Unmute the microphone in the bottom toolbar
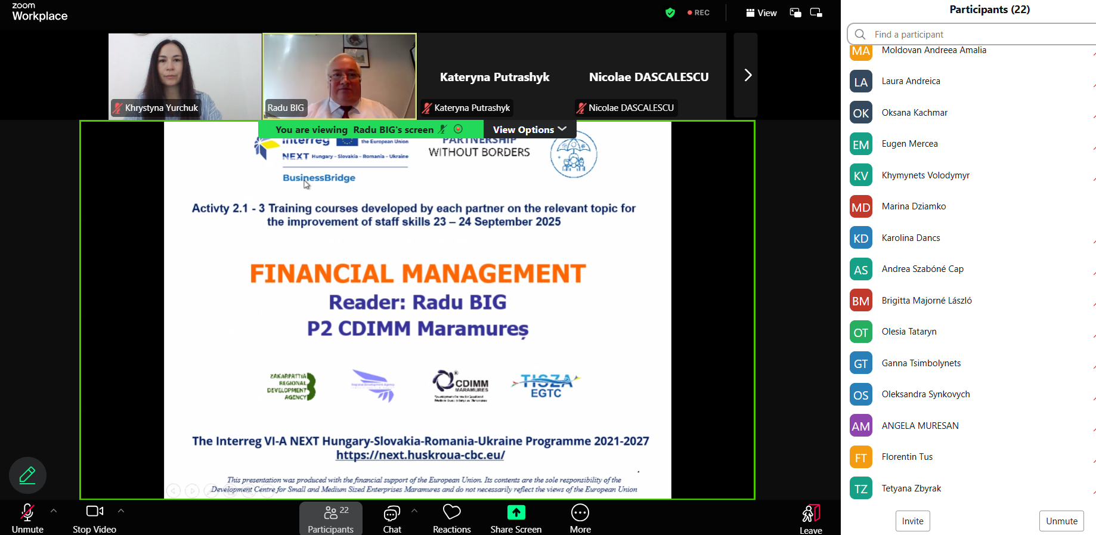The height and width of the screenshot is (535, 1096). tap(27, 518)
